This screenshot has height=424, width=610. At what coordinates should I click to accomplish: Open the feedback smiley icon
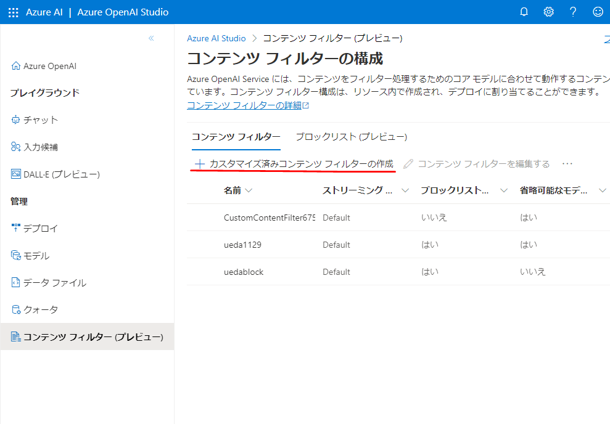[x=598, y=12]
